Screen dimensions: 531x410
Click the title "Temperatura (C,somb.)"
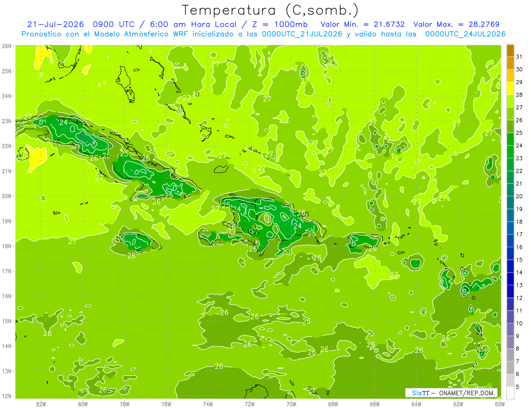click(270, 10)
